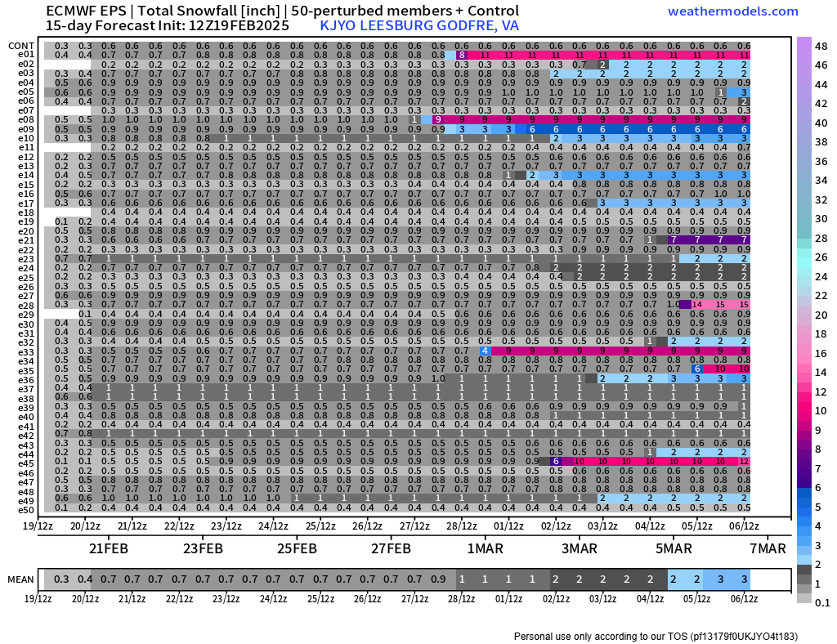Click the first MEAN cell showing 0.3
The width and height of the screenshot is (837, 644).
[61, 579]
